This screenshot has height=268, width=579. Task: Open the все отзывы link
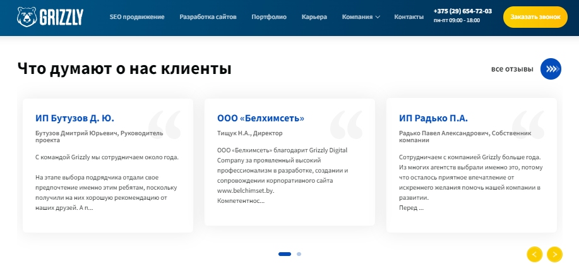pos(511,69)
